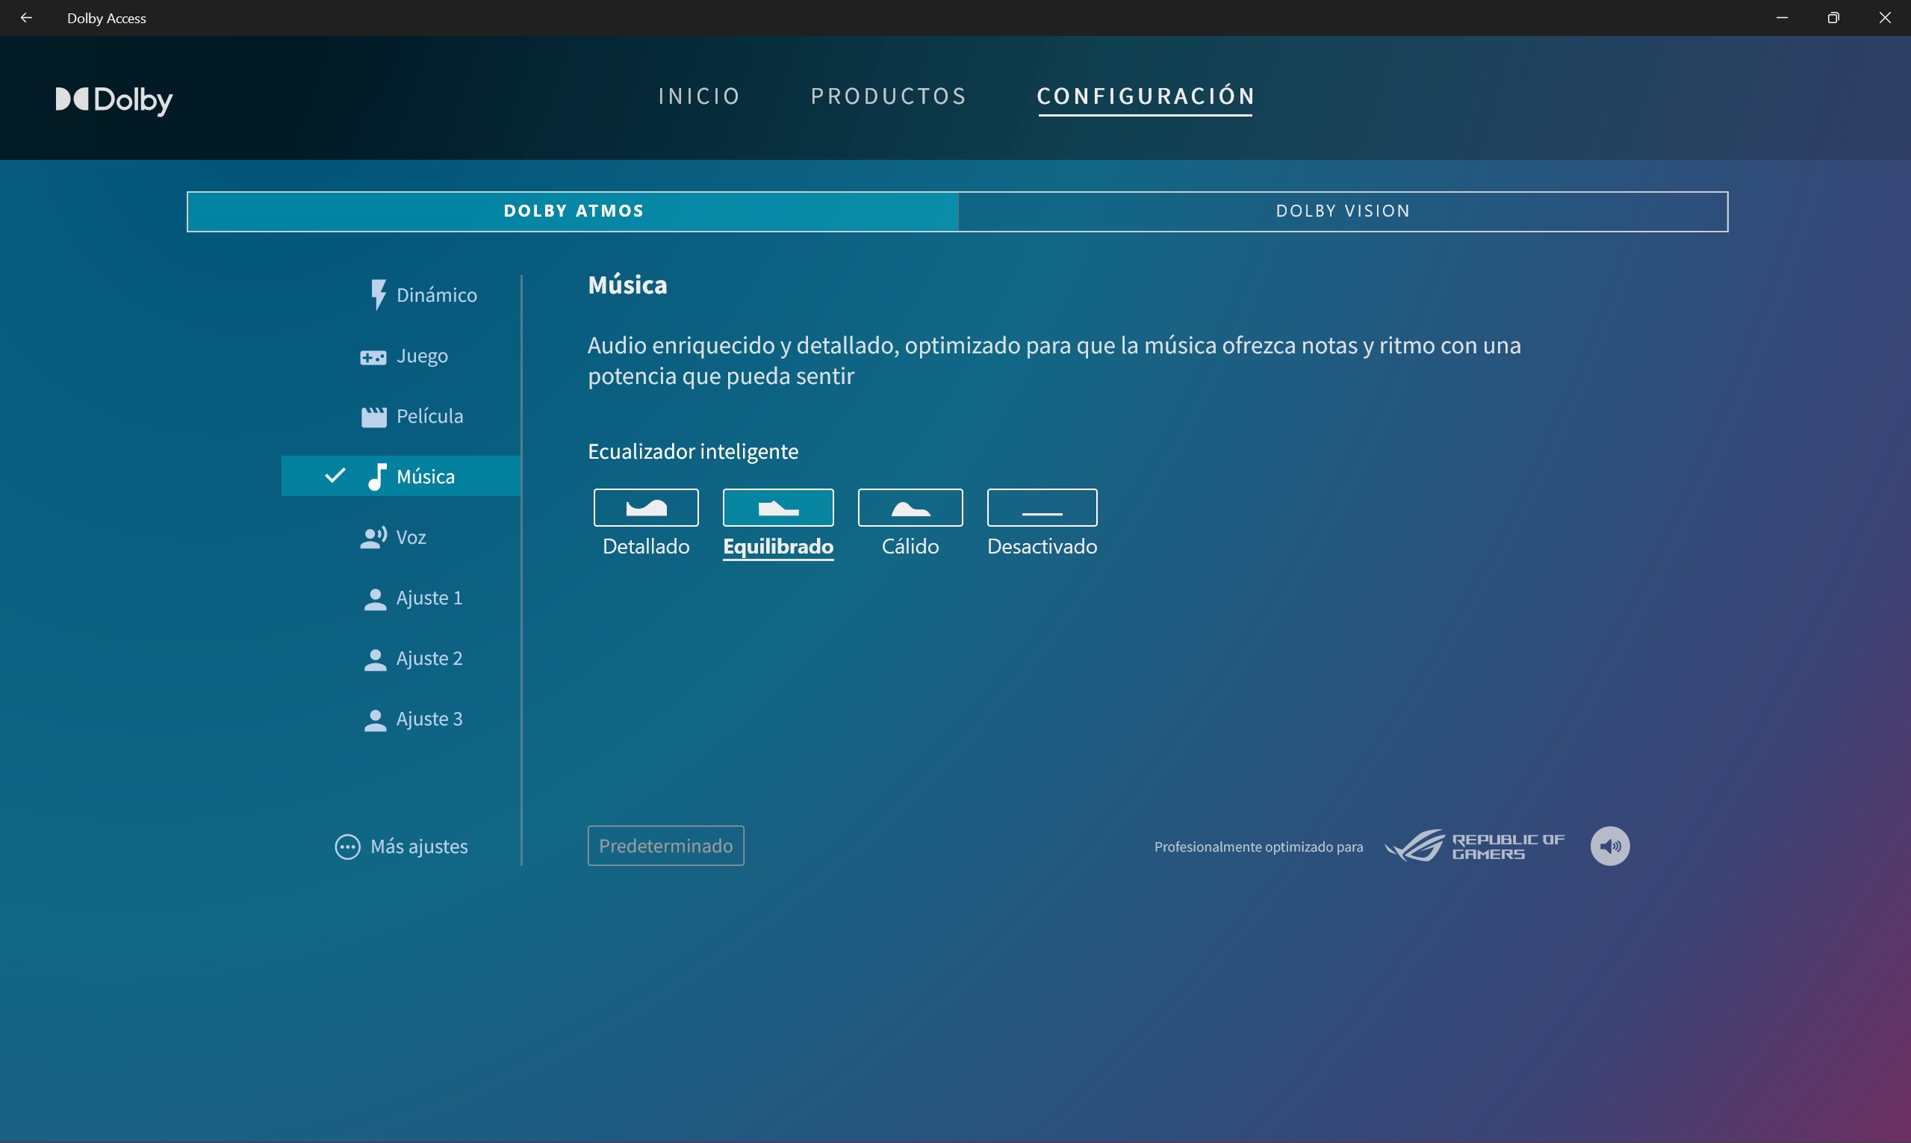Open the INICIO navigation tab
The height and width of the screenshot is (1143, 1911).
pyautogui.click(x=698, y=96)
